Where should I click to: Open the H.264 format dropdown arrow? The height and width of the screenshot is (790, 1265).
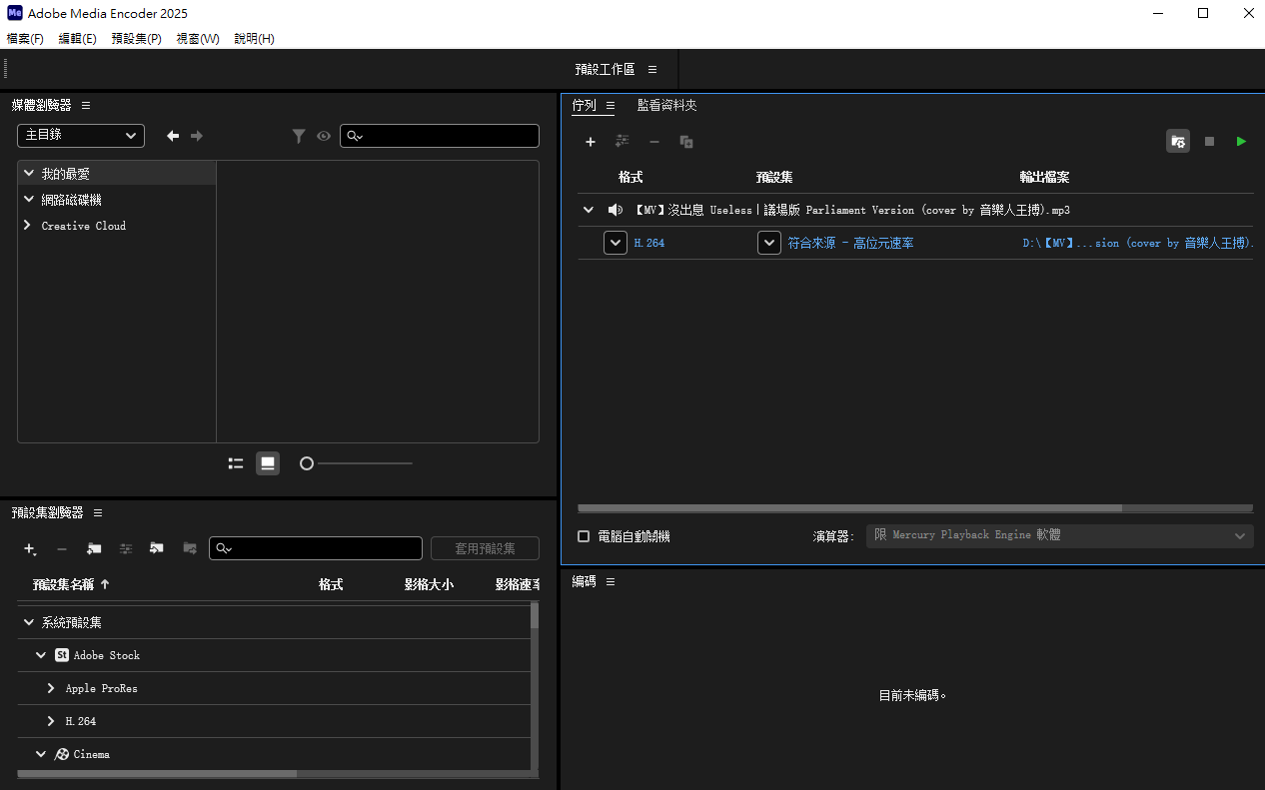[616, 243]
